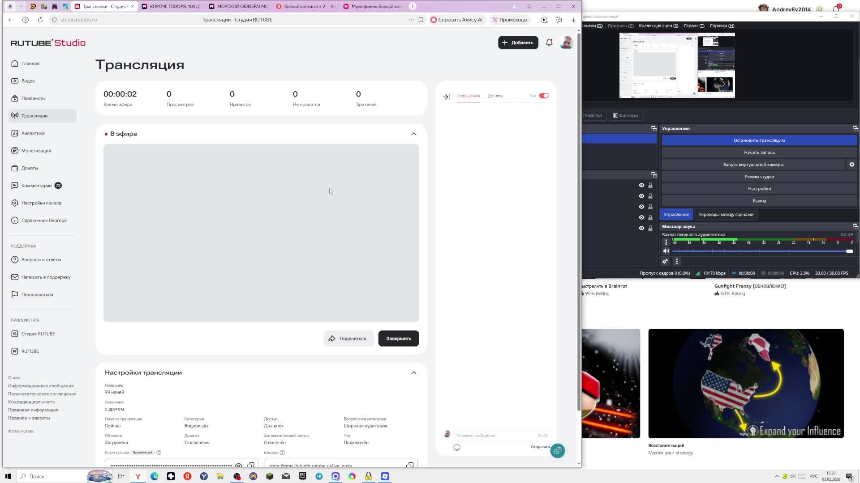Mute the audio input speaker icon

click(666, 251)
